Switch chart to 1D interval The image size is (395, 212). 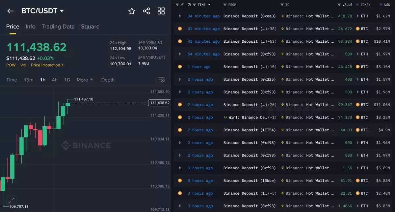coord(67,80)
